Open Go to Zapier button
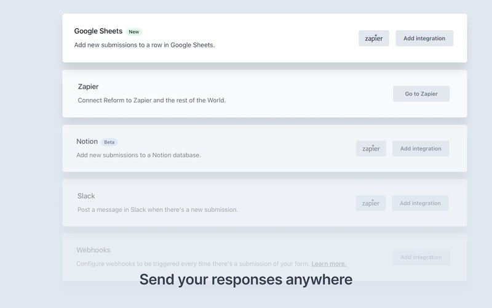Screen dimensions: 492x308 coord(421,94)
